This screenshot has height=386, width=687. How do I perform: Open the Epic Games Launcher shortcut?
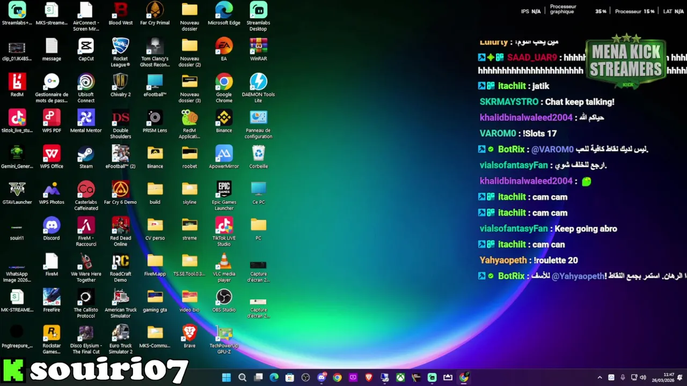pos(224,196)
